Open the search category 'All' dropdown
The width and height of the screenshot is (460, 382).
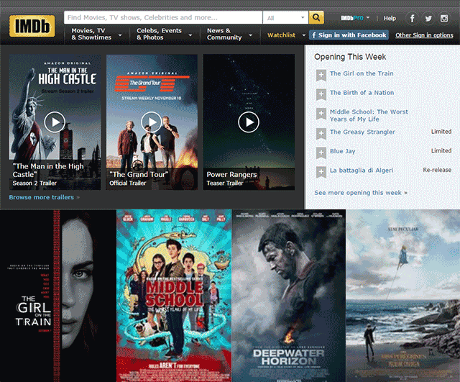(x=285, y=17)
